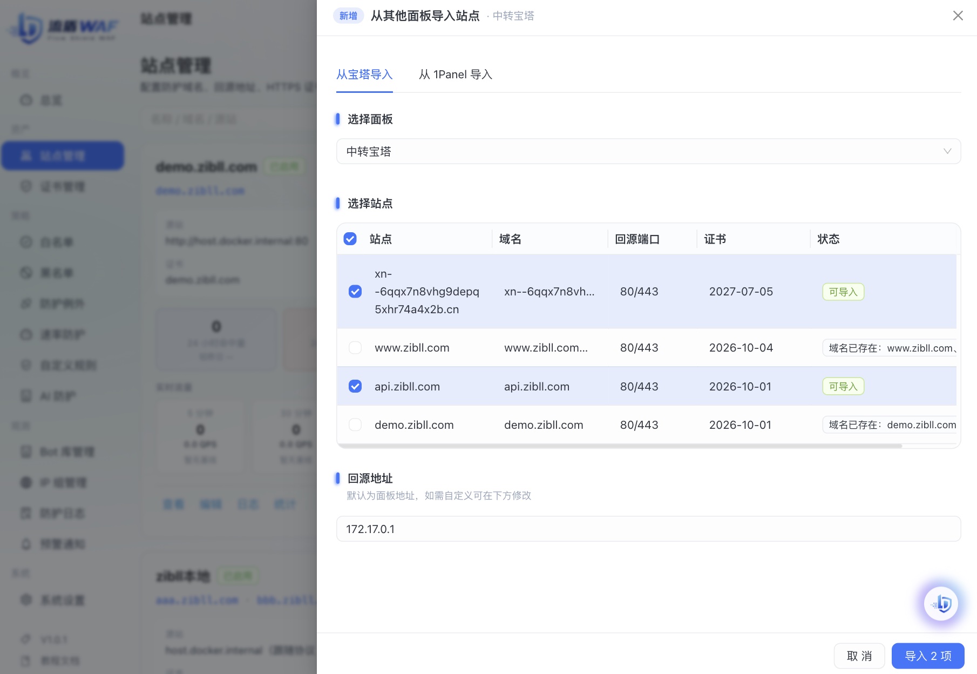Open the floating assistant icon
The image size is (977, 674).
(x=941, y=603)
